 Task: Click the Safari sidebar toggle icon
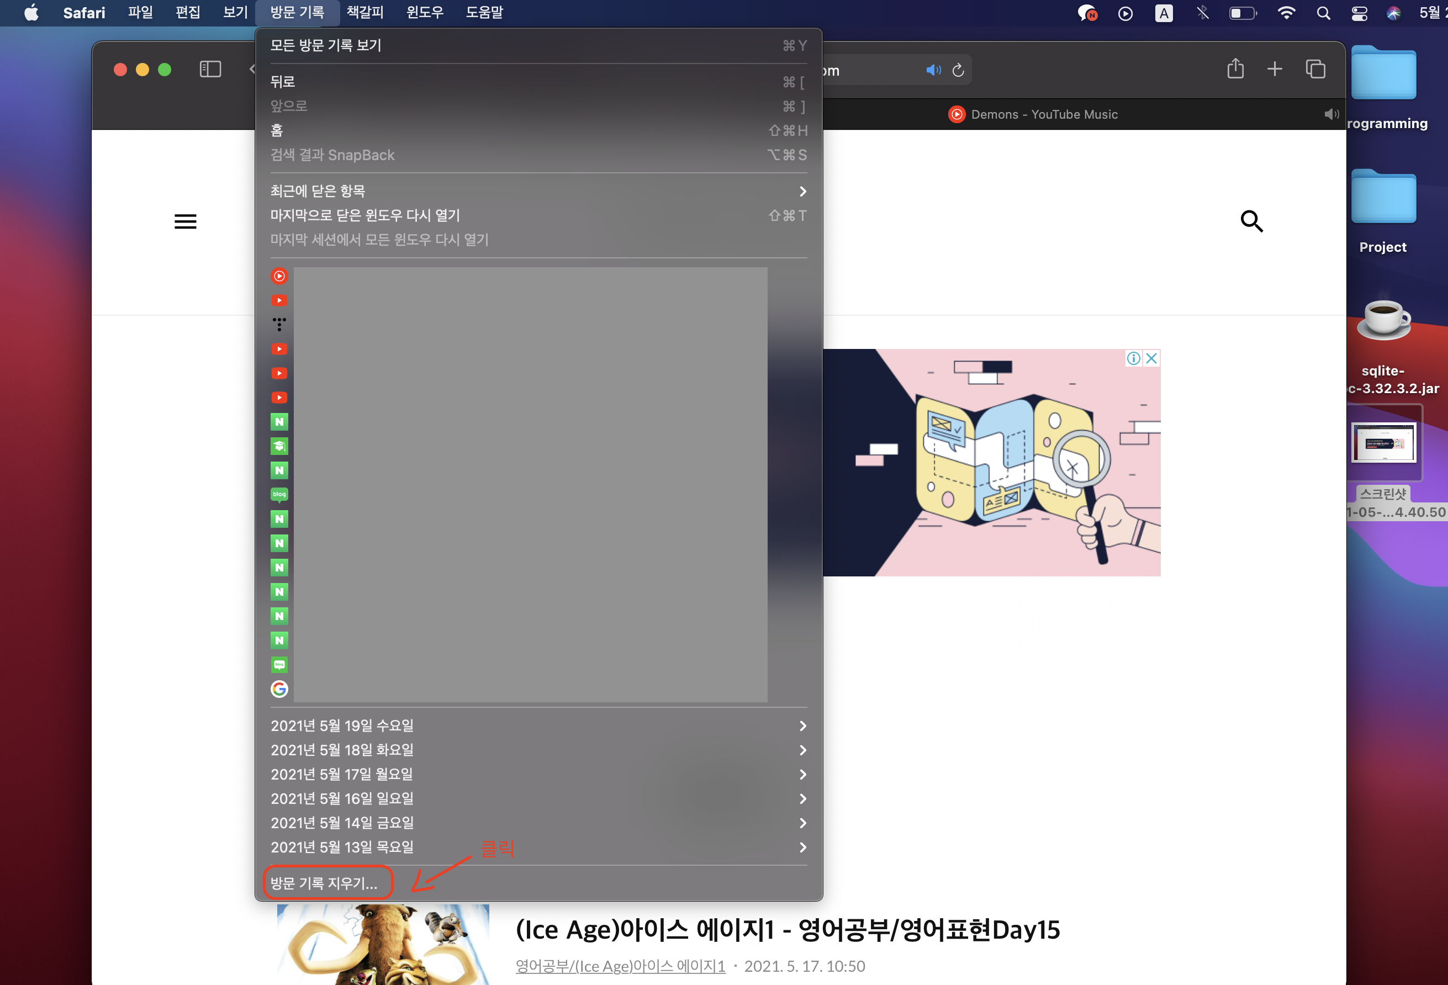tap(210, 69)
